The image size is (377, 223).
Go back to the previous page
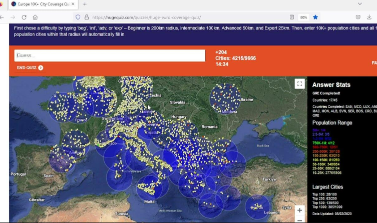click(2, 17)
